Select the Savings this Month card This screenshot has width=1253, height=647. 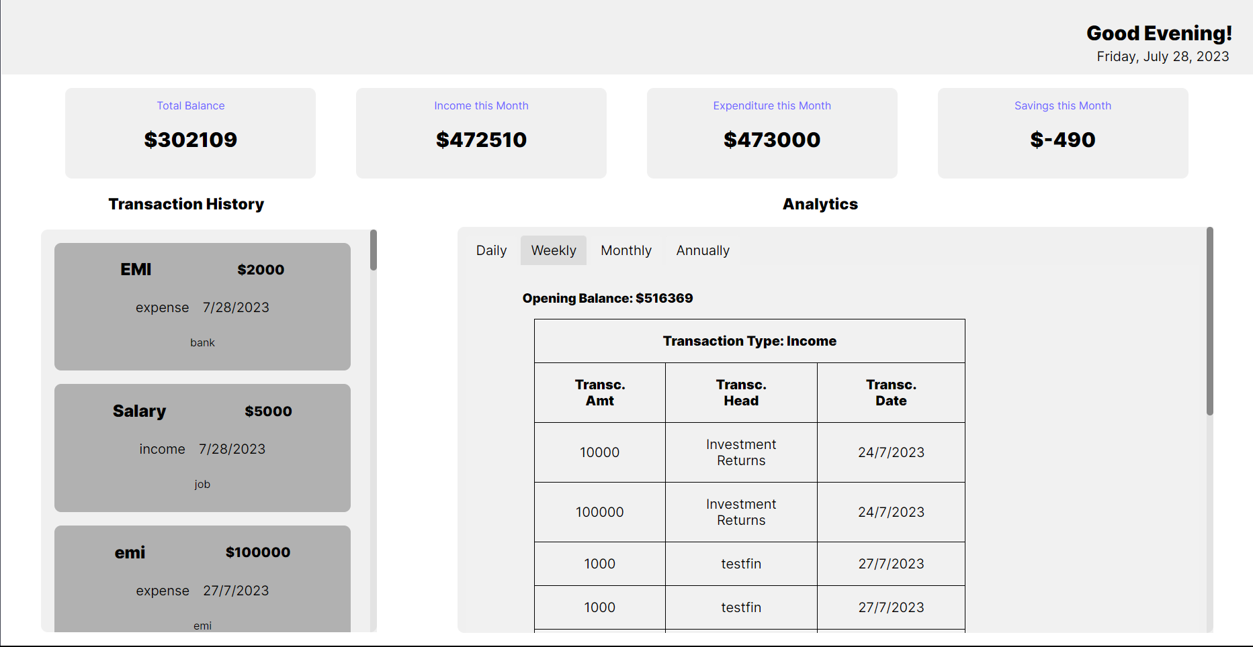[1062, 132]
